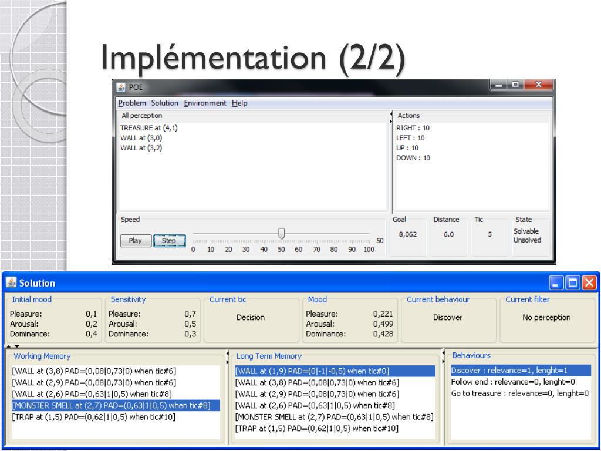The image size is (601, 451).
Task: Minimize the Solution window
Action: [x=556, y=283]
